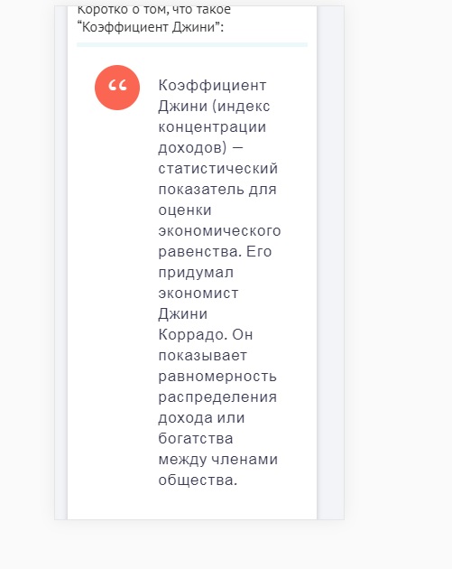This screenshot has width=452, height=569.
Task: Click the word “придумал”
Action: [x=196, y=273]
